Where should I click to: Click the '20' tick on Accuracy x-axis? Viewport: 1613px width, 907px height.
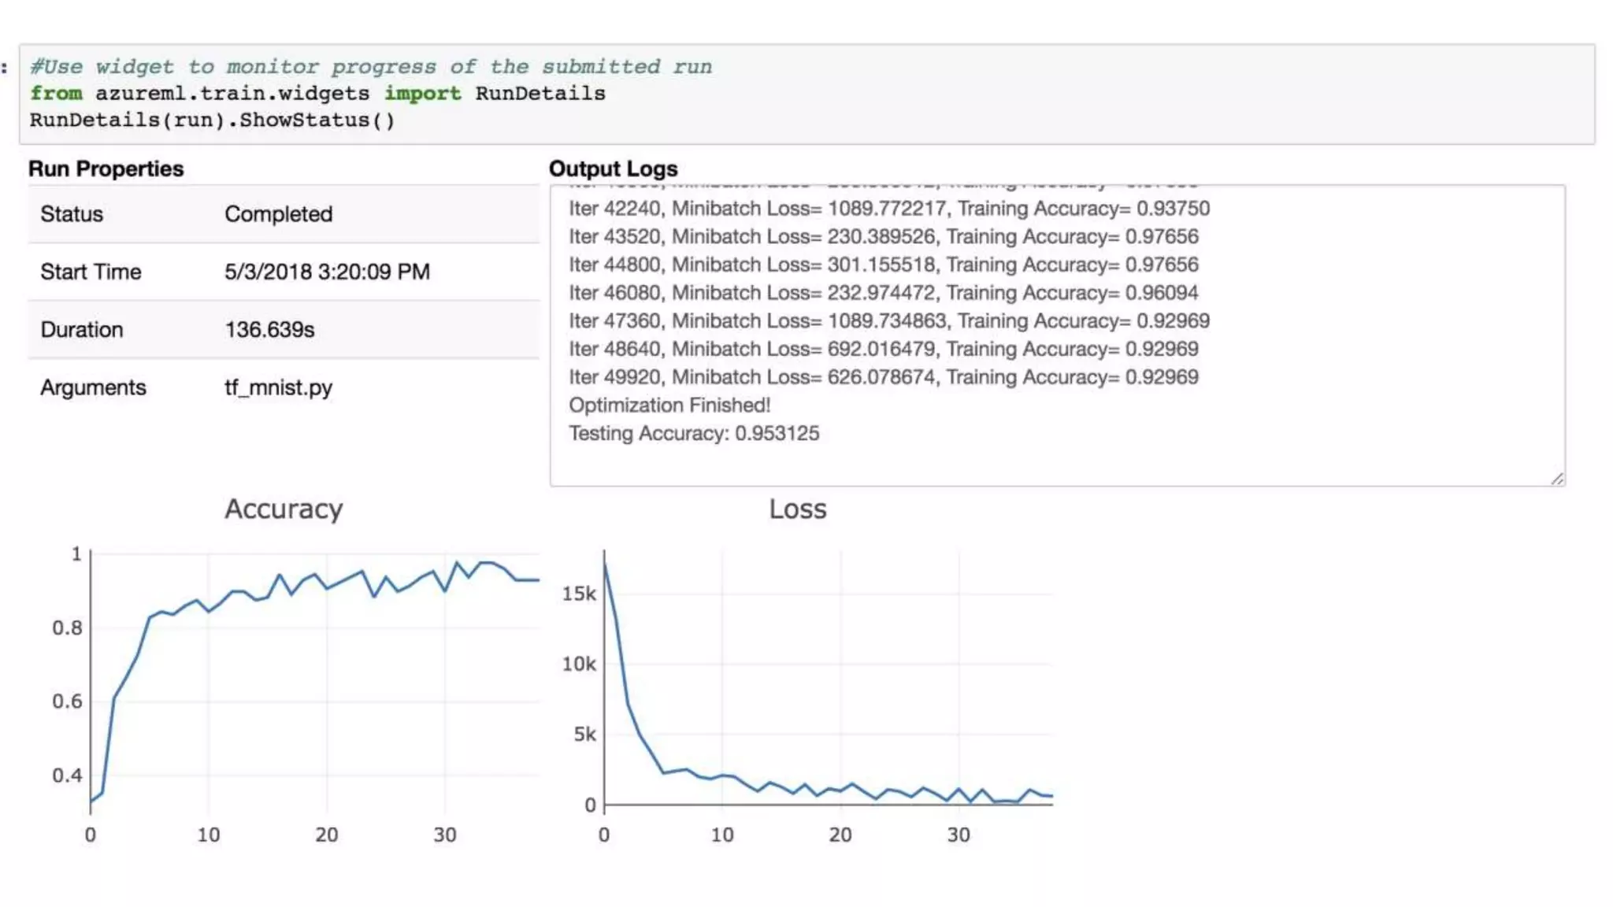[x=327, y=835]
